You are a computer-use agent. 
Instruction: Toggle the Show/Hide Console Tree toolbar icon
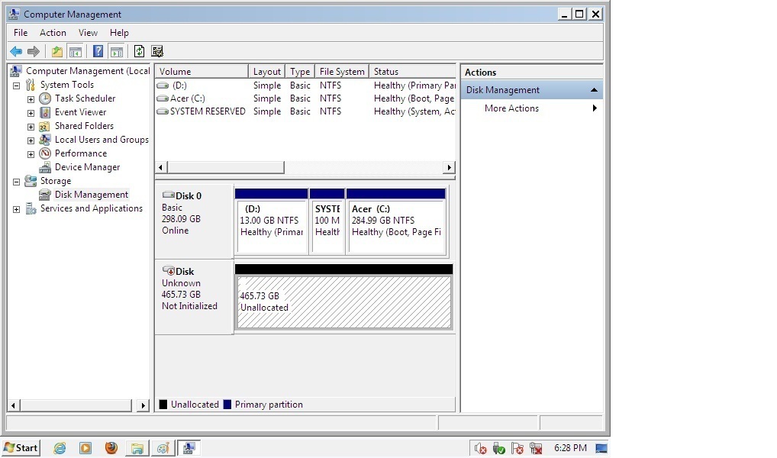[76, 51]
